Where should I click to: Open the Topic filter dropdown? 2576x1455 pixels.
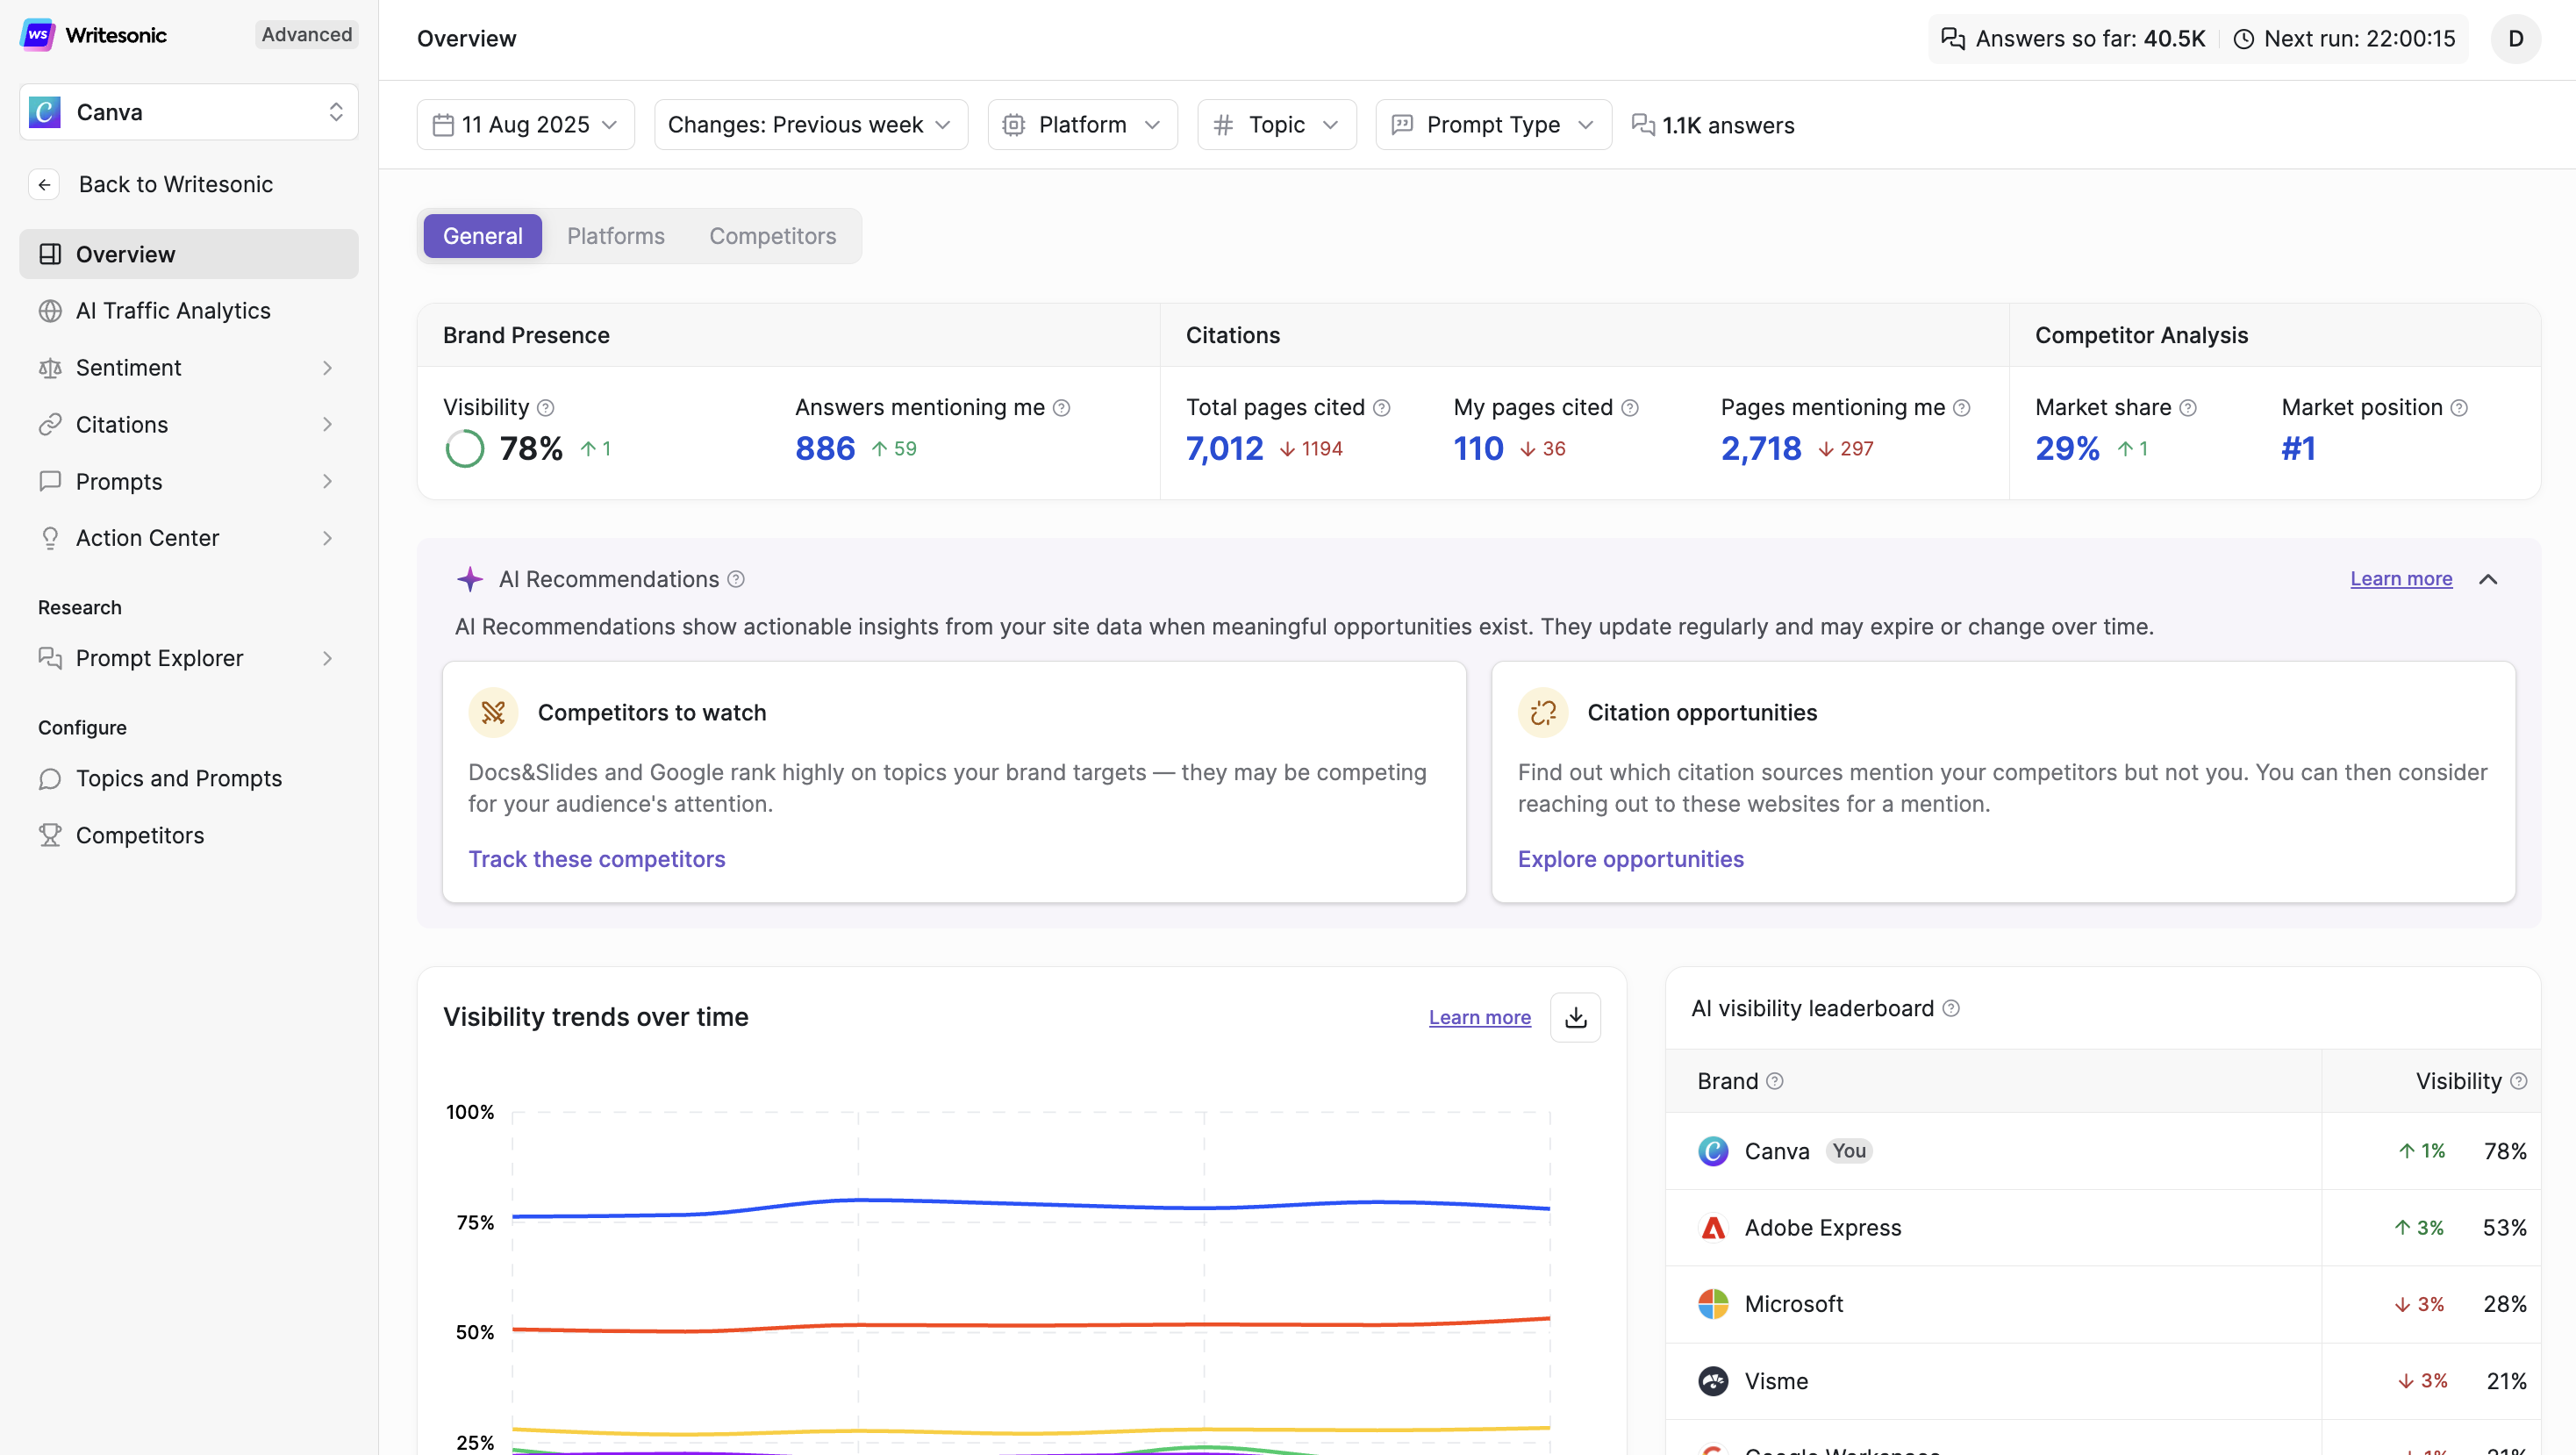1277,125
